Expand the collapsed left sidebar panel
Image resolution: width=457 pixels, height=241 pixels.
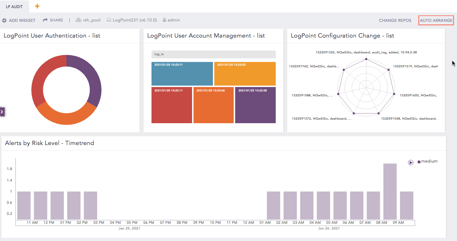[2, 111]
